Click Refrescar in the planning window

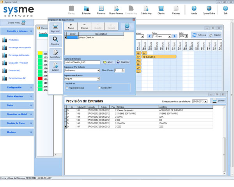point(199,35)
